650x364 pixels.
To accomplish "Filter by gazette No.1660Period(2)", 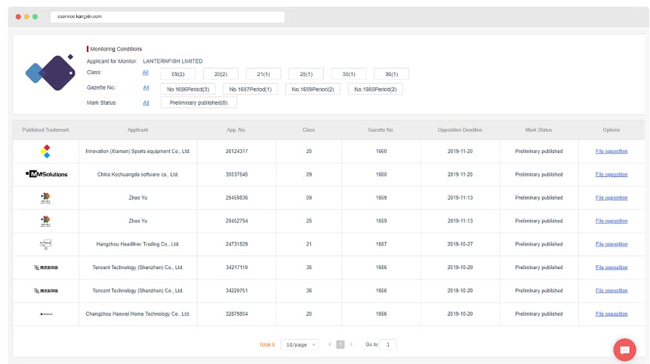I will (375, 90).
